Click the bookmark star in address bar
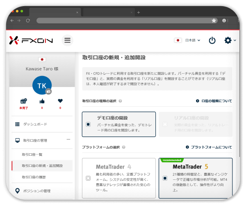Screen dimensions: 246x206 coord(214,20)
